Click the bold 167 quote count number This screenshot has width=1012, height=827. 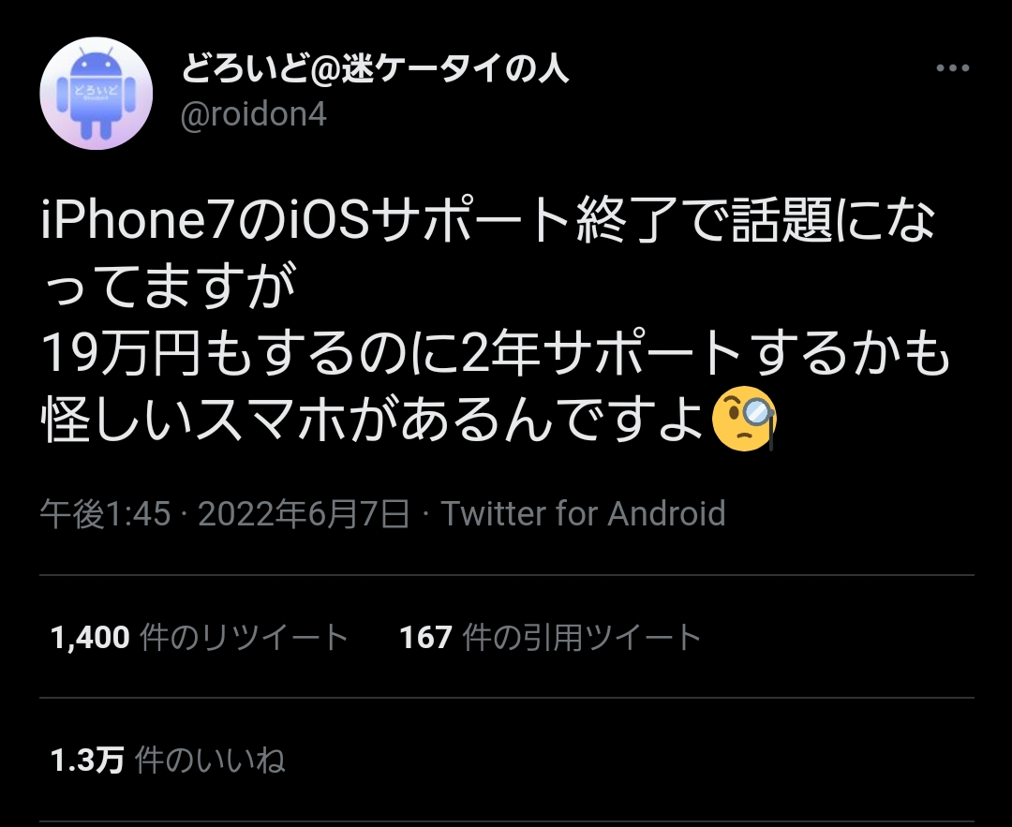426,638
